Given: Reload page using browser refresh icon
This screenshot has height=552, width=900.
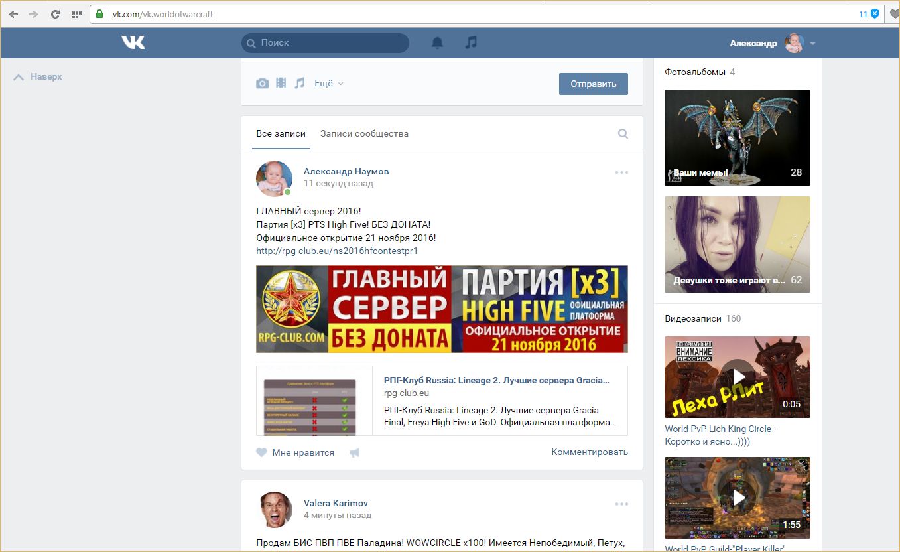Looking at the screenshot, I should [55, 14].
